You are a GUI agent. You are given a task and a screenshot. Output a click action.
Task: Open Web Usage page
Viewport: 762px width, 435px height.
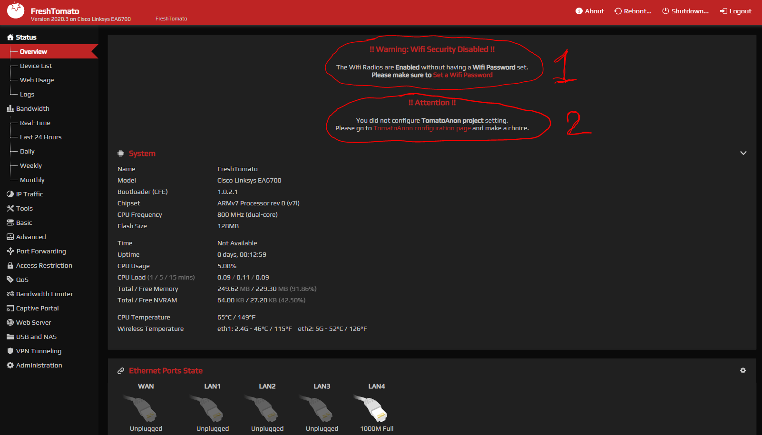[37, 80]
